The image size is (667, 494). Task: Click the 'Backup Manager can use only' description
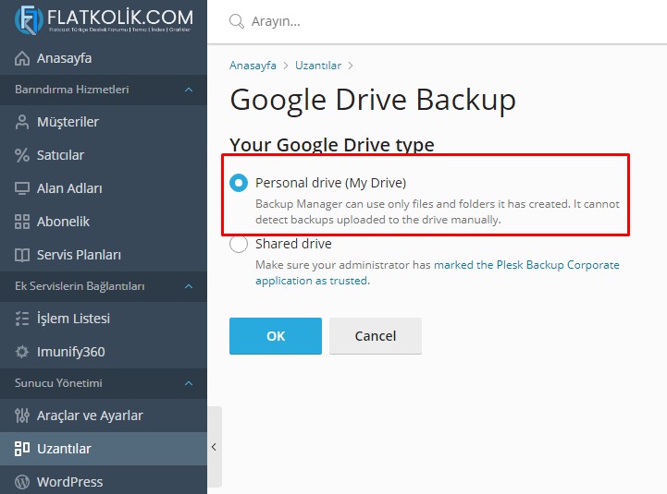coord(438,211)
